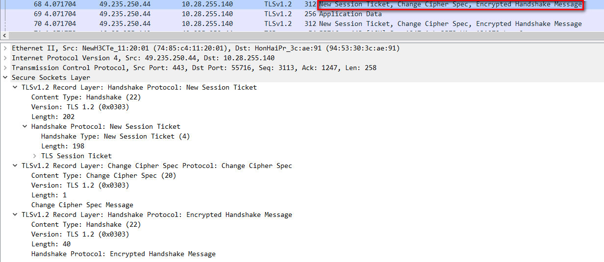This screenshot has height=262, width=604.
Task: Select packet 69 Application Data row
Action: click(196, 14)
